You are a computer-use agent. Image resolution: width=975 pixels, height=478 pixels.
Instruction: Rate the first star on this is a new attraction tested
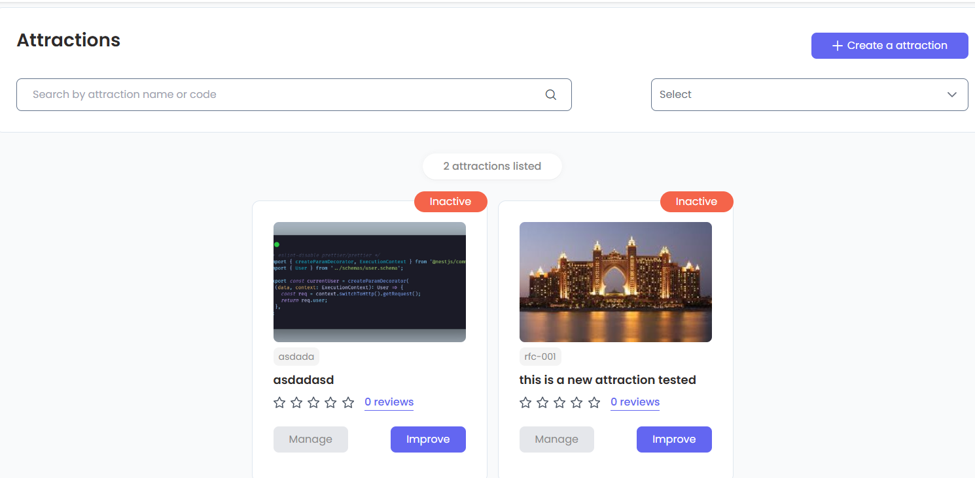click(x=525, y=403)
